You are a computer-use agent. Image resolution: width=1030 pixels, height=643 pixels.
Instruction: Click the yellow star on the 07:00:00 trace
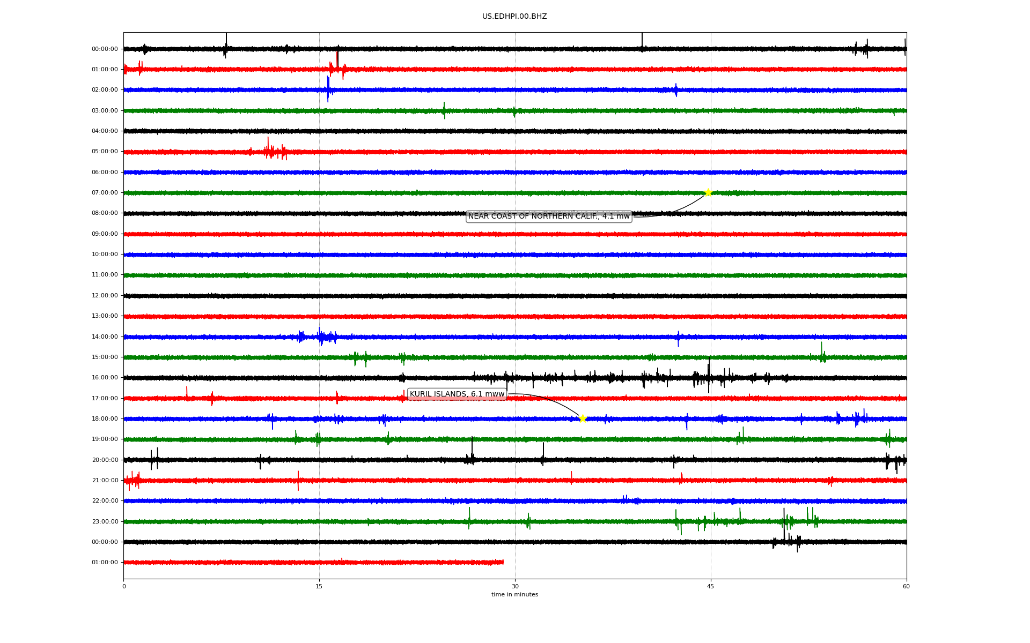click(x=708, y=192)
